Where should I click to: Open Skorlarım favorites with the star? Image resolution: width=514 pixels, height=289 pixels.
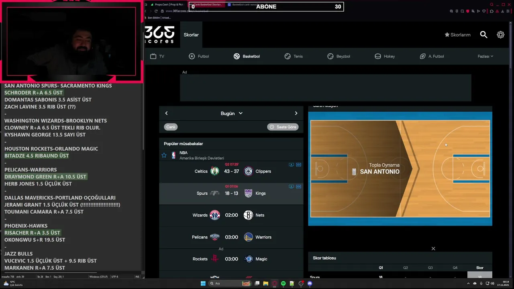[457, 35]
